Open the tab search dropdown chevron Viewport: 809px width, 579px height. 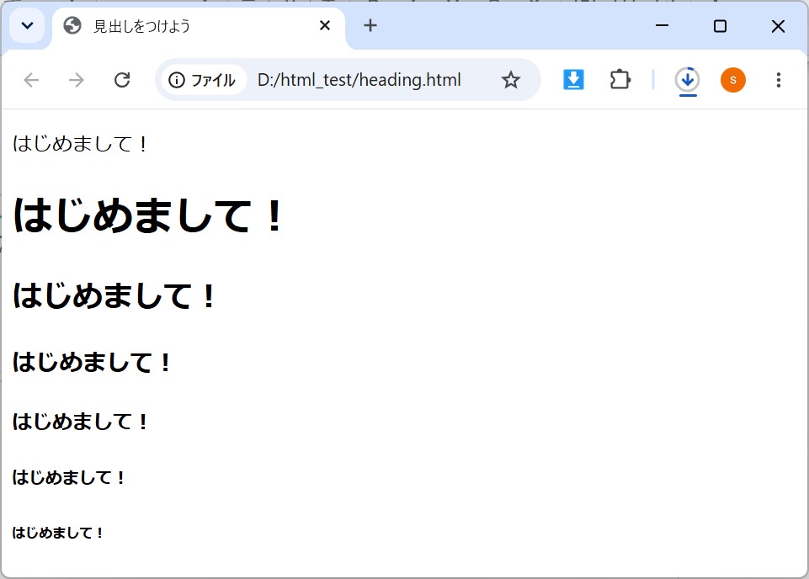pyautogui.click(x=27, y=25)
